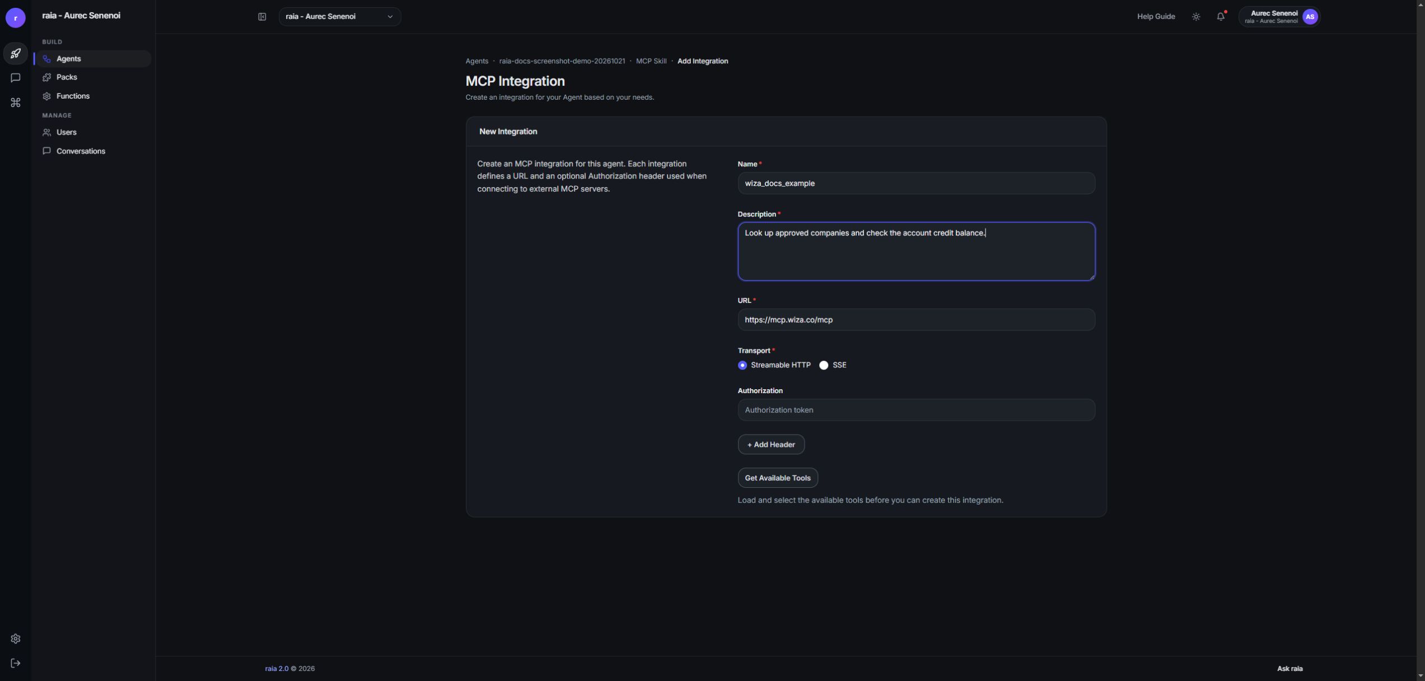Click the Description textarea resize handle
Screen dimensions: 1425x681
pyautogui.click(x=1091, y=277)
